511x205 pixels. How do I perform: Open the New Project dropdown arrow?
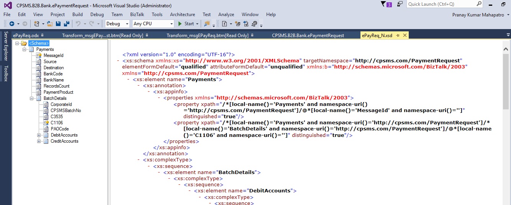(43, 24)
